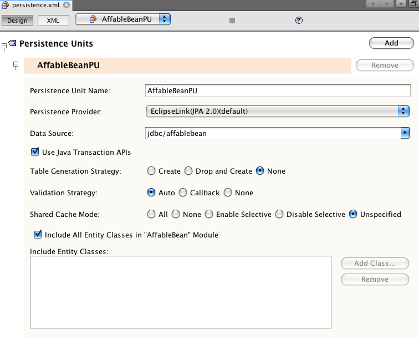
Task: Open the Persistence Provider dropdown
Action: 403,111
